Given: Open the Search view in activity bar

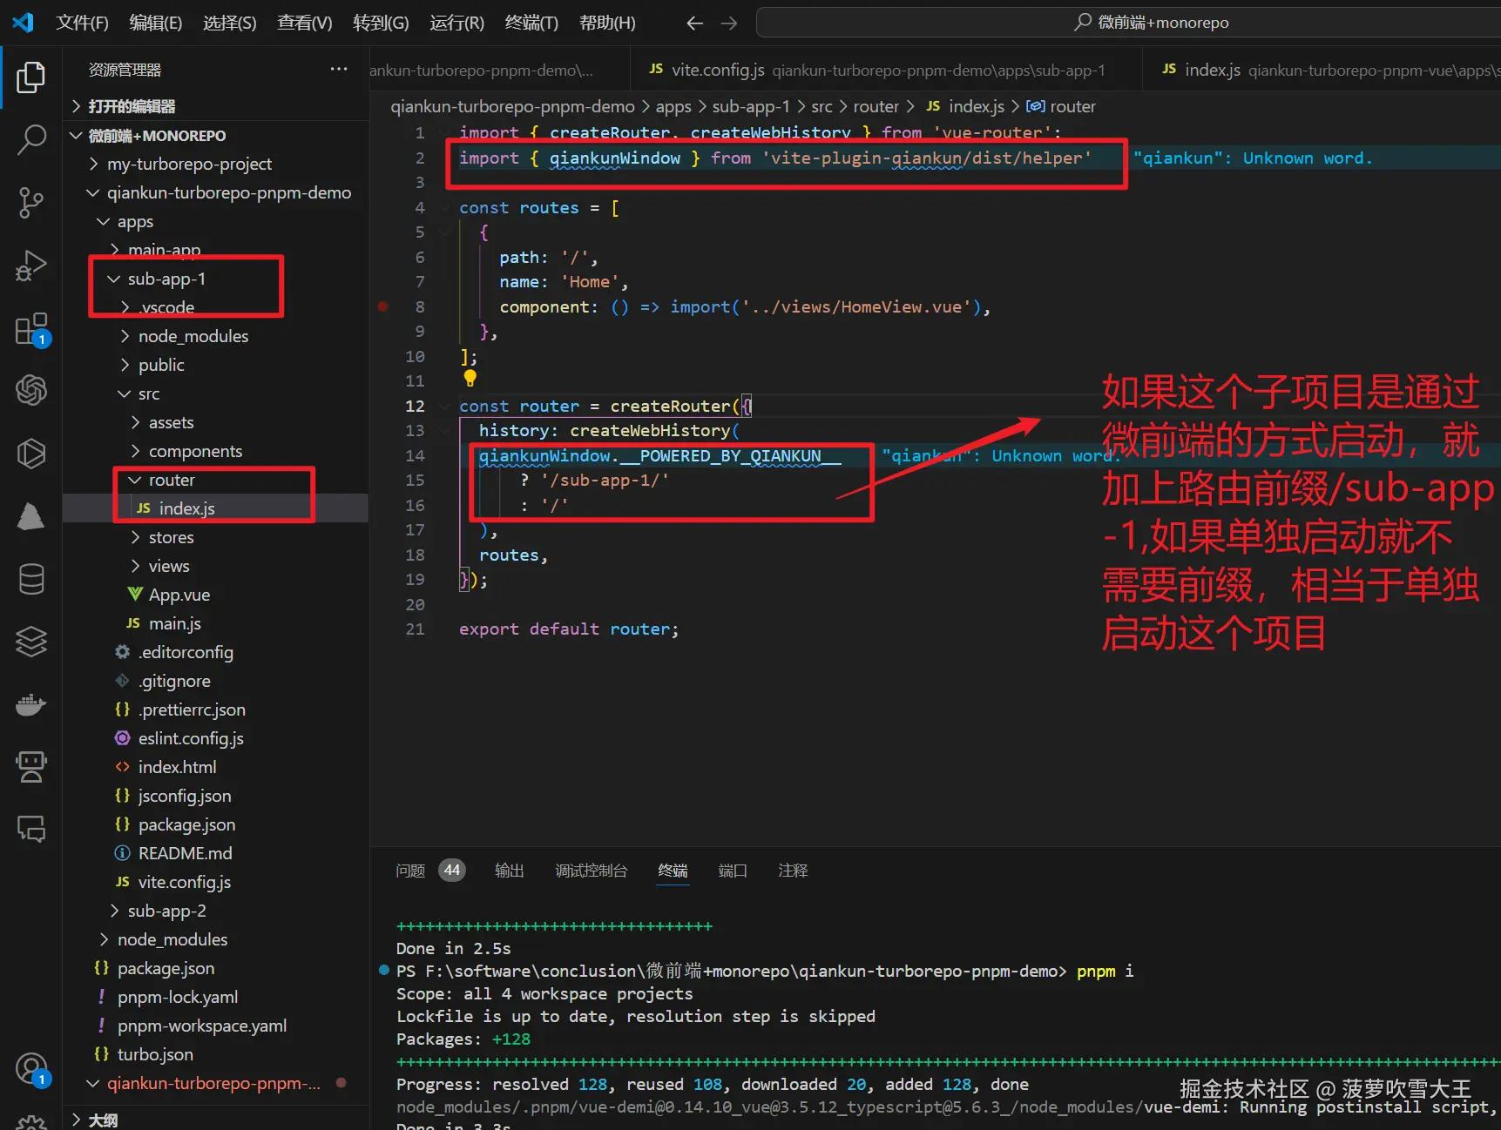Looking at the screenshot, I should [x=31, y=139].
